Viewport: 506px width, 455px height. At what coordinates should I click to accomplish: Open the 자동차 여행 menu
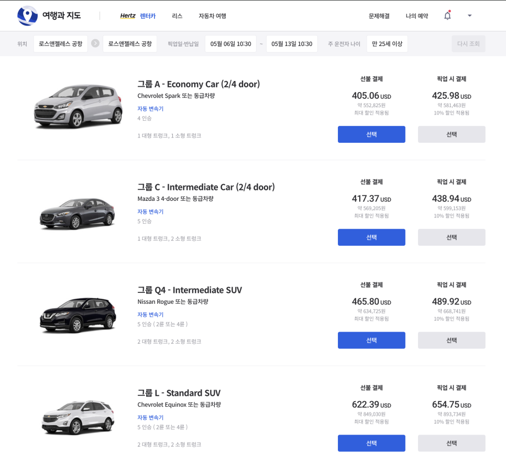(212, 16)
